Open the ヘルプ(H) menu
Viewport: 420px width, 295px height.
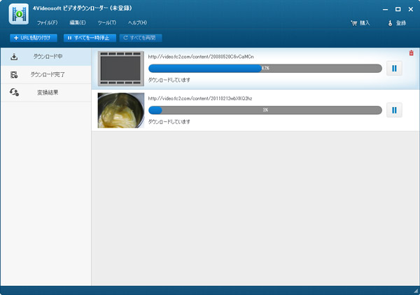pyautogui.click(x=137, y=23)
